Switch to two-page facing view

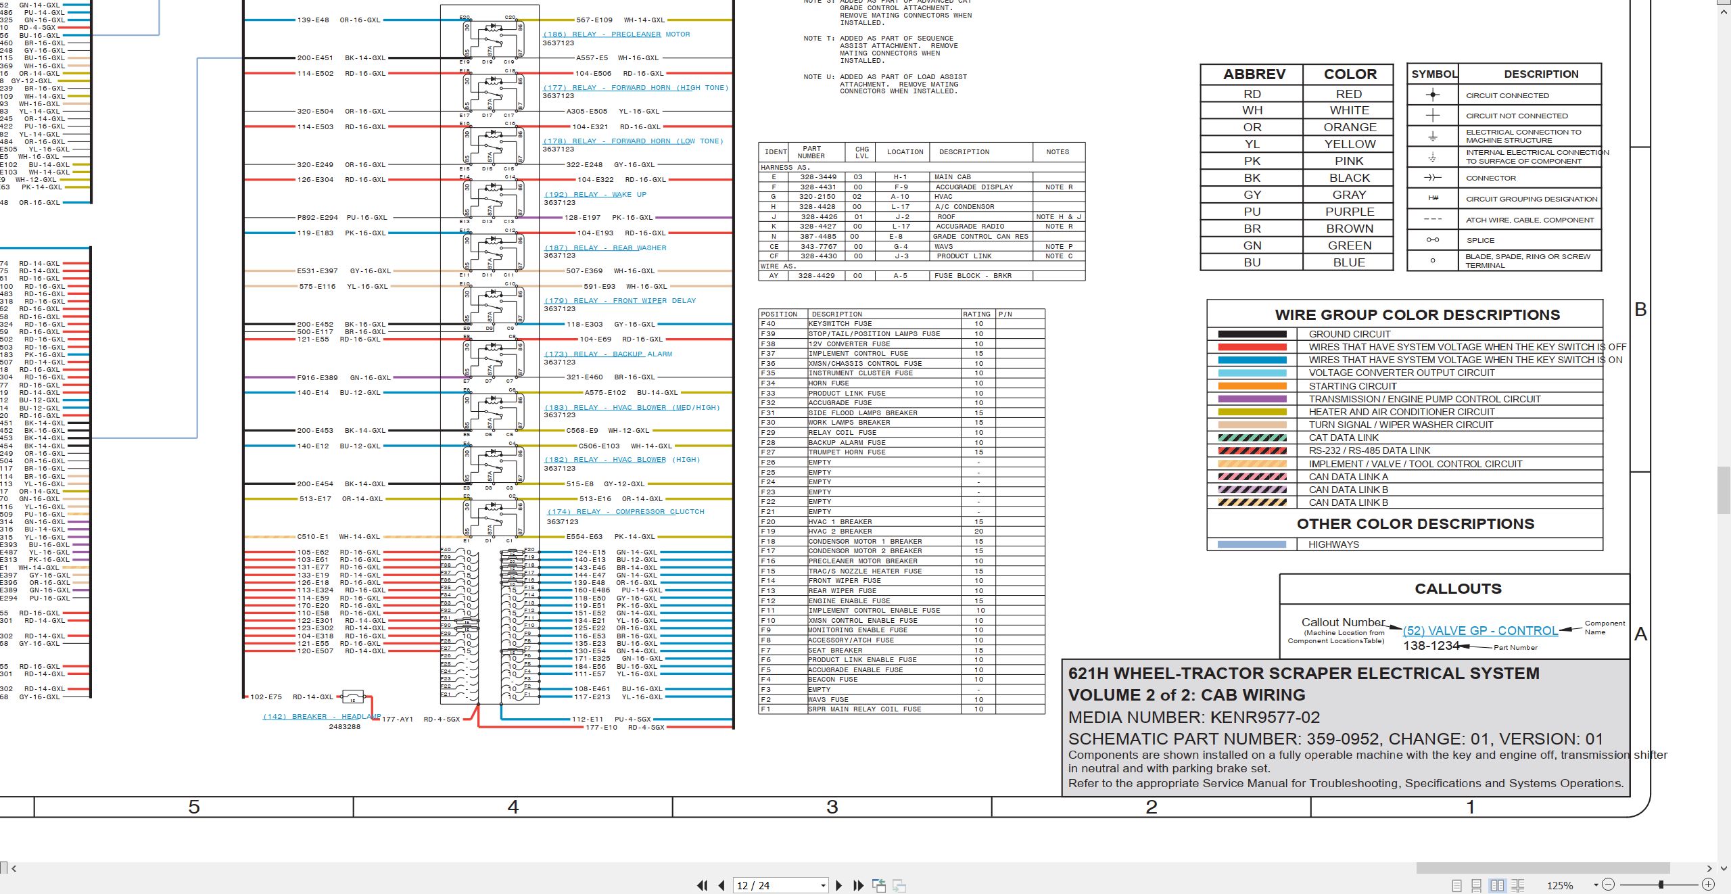pyautogui.click(x=1497, y=885)
